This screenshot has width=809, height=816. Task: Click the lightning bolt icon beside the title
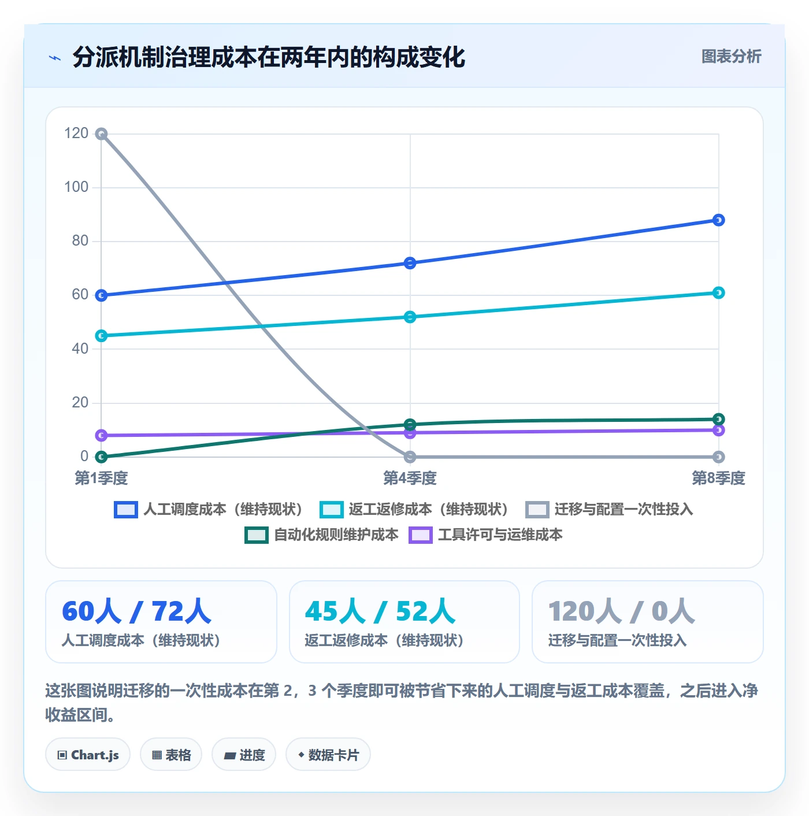pyautogui.click(x=55, y=58)
